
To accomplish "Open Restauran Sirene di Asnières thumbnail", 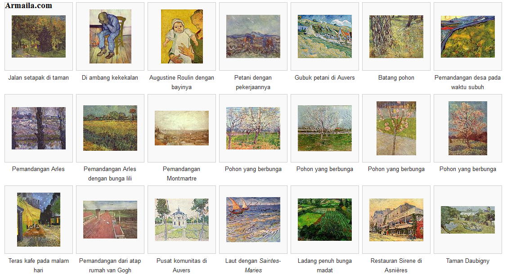I will pos(396,220).
